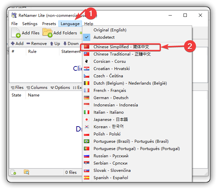Viewport: 217px width, 189px height.
Task: Select Portuguese (Brazil) language
Action: [x=137, y=141]
